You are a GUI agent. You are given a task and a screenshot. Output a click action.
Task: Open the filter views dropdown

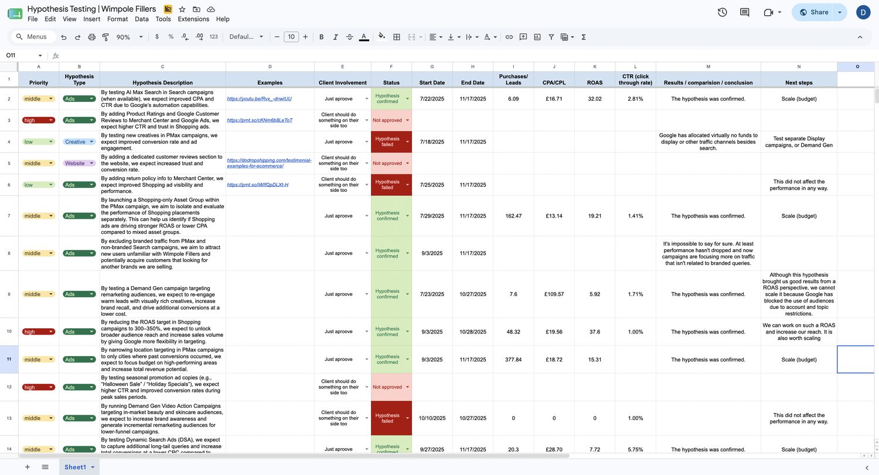(567, 37)
